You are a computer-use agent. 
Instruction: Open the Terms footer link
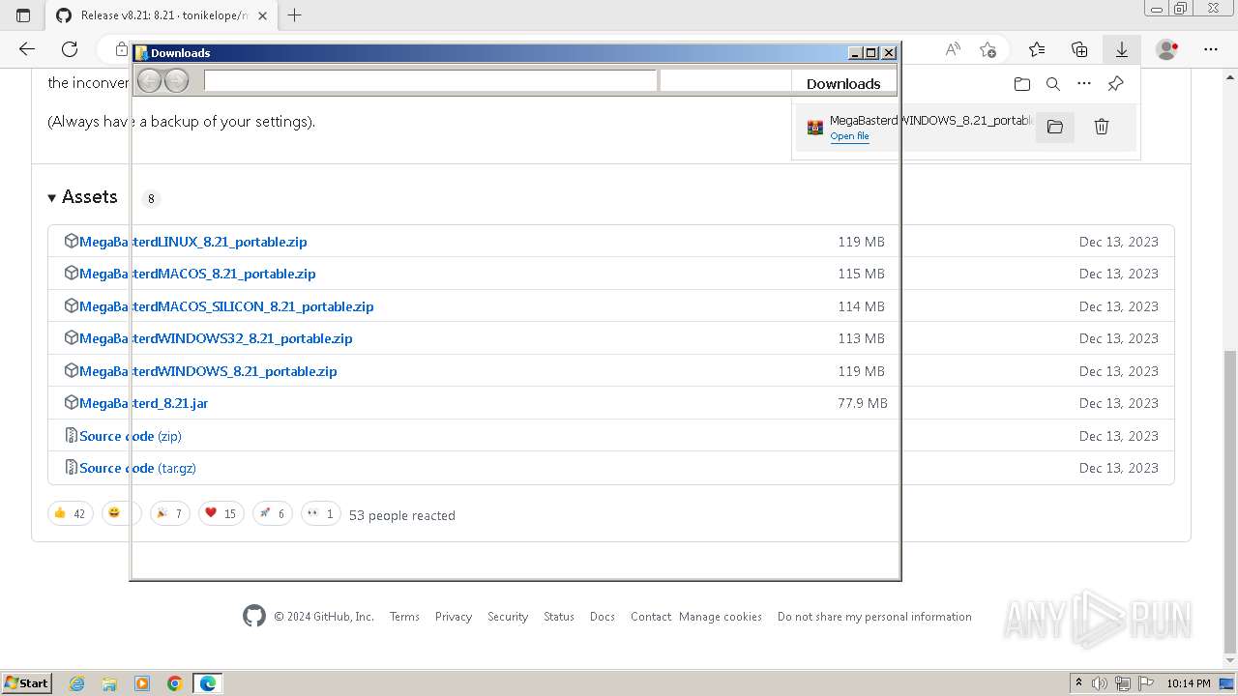pos(404,617)
